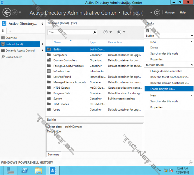The image size is (194, 175).
Task: Click the Domain Controllers OU folder icon
Action: click(x=49, y=60)
